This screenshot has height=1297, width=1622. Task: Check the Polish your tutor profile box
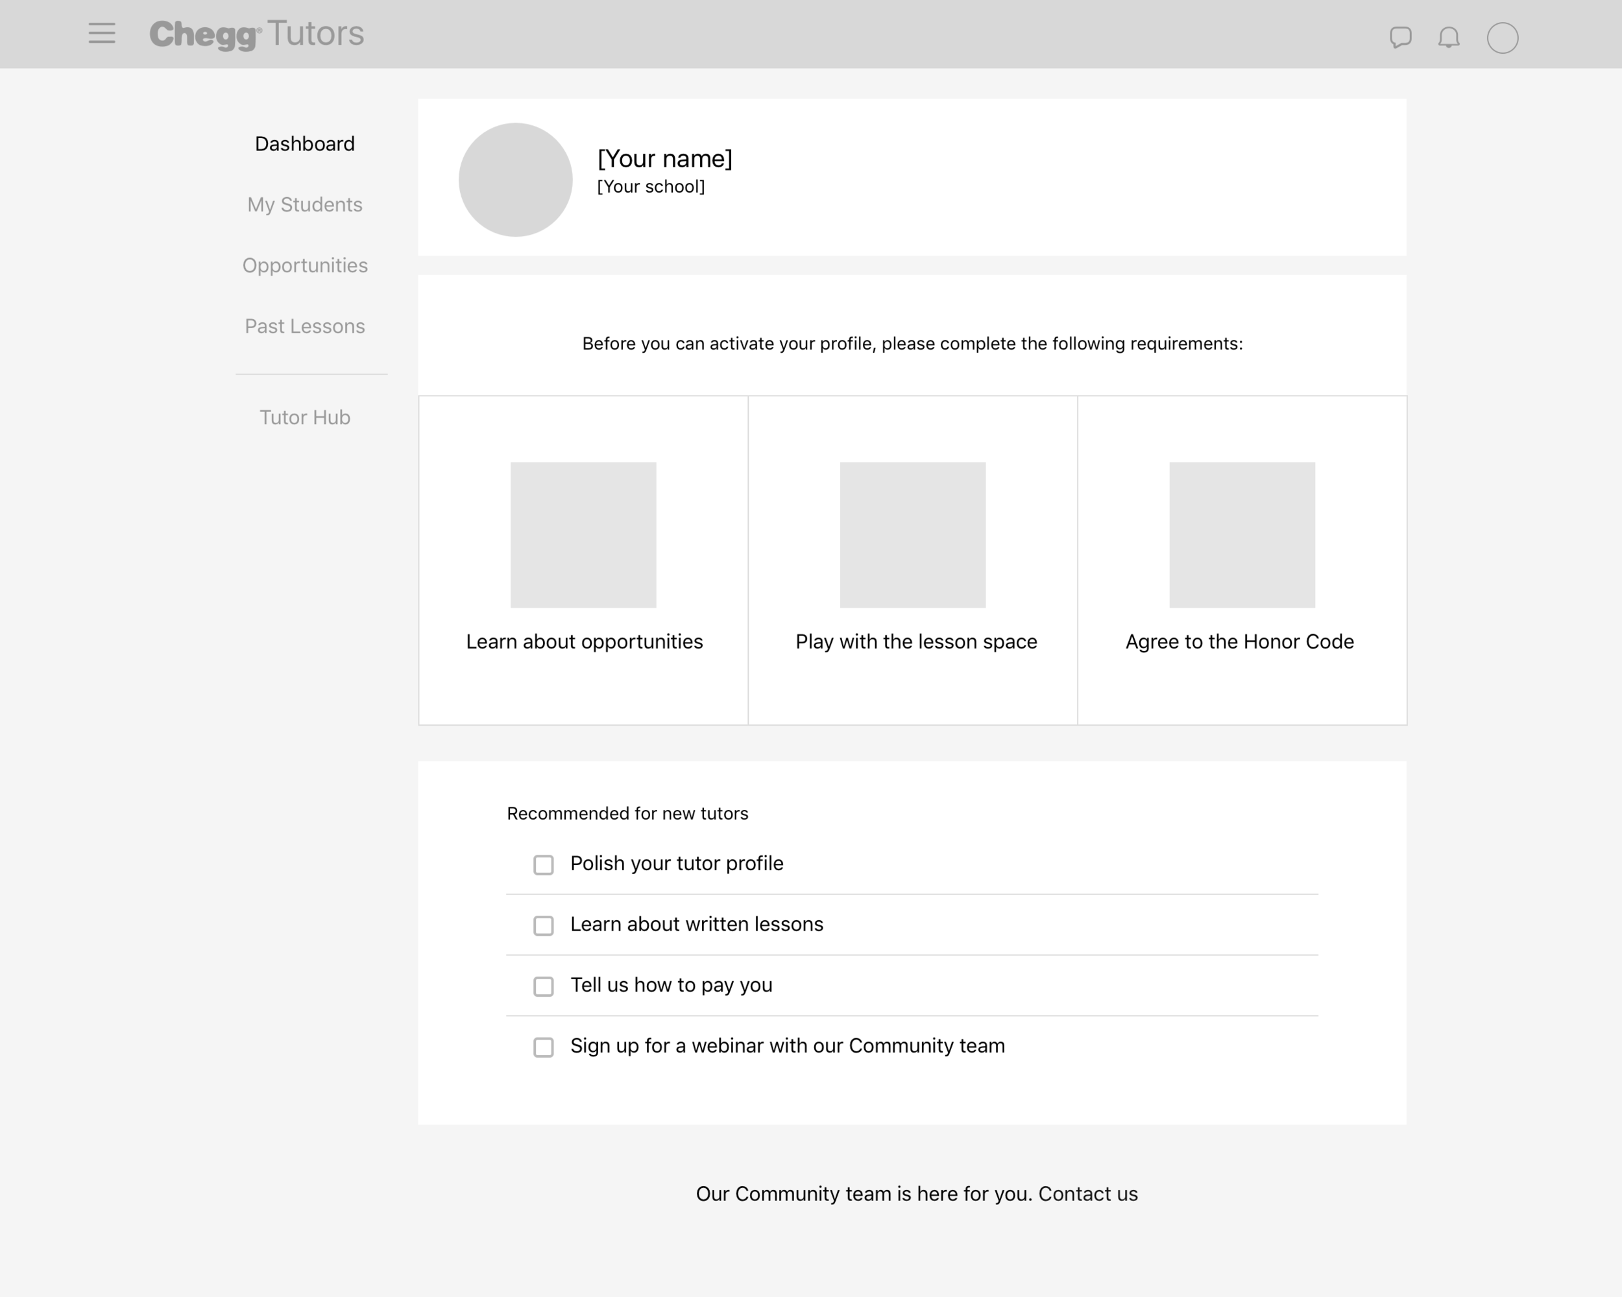(x=543, y=864)
